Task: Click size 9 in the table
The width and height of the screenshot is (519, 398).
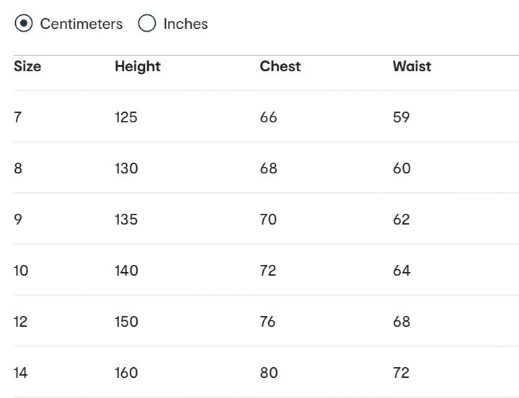Action: click(19, 220)
